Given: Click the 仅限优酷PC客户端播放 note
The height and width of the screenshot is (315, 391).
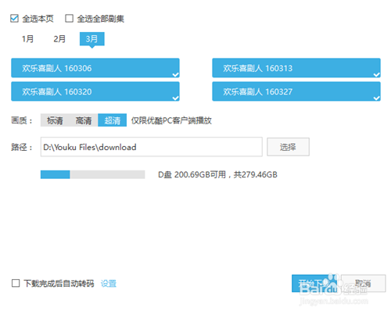Looking at the screenshot, I should [x=171, y=120].
